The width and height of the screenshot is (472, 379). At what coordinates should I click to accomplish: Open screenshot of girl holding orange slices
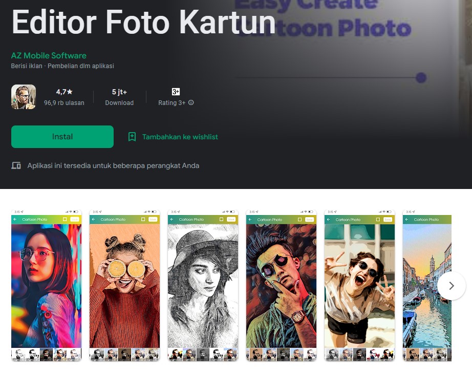(x=124, y=284)
